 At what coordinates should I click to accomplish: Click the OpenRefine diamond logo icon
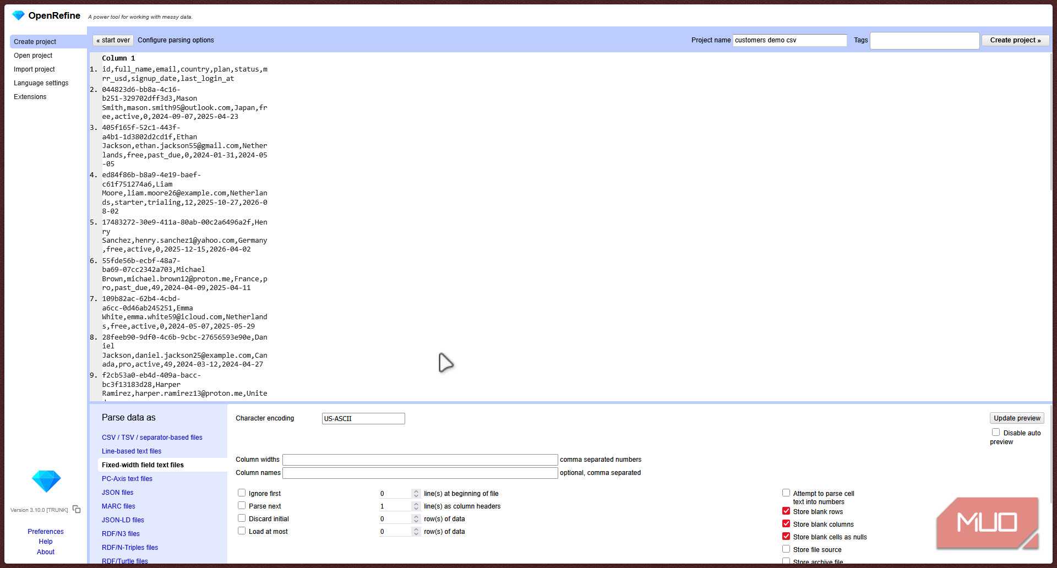[x=19, y=15]
